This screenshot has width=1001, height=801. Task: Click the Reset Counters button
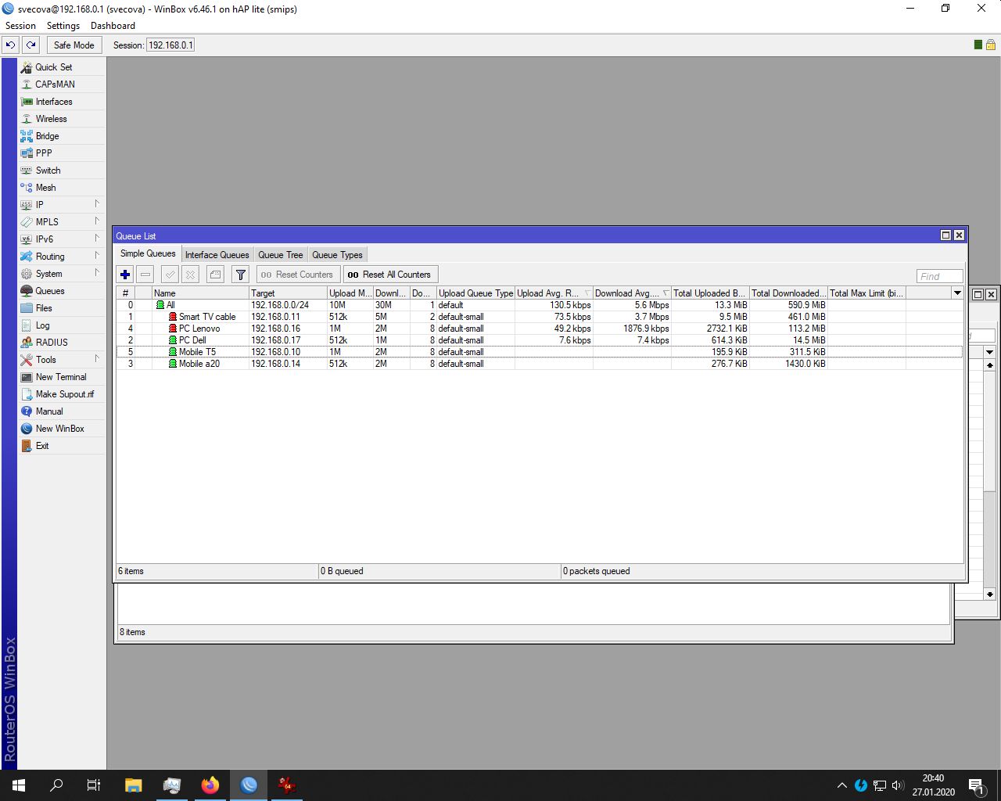(x=297, y=275)
